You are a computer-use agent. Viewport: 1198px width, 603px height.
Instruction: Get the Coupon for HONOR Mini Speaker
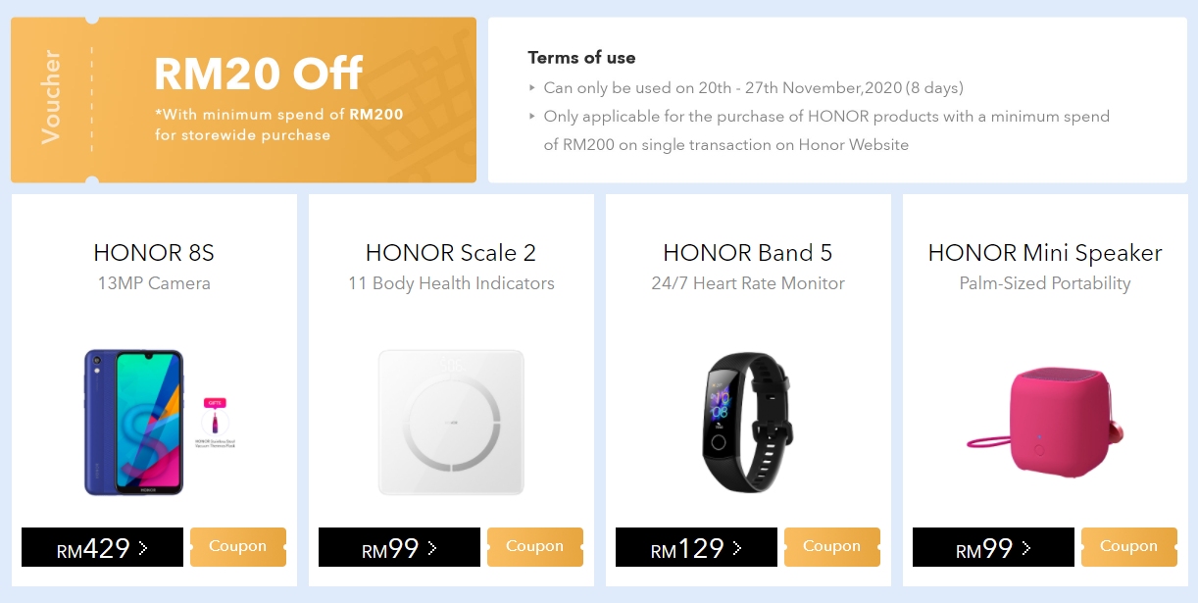(x=1128, y=547)
